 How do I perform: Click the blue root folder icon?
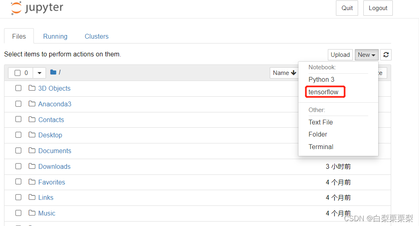(53, 72)
